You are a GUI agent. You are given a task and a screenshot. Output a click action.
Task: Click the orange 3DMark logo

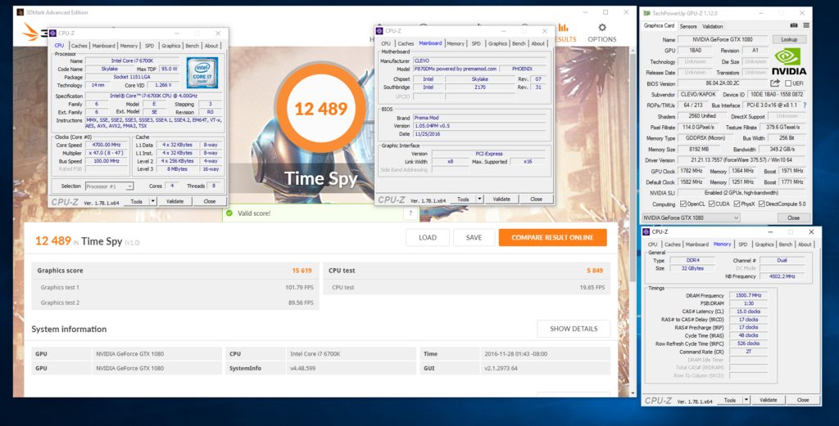(x=31, y=32)
